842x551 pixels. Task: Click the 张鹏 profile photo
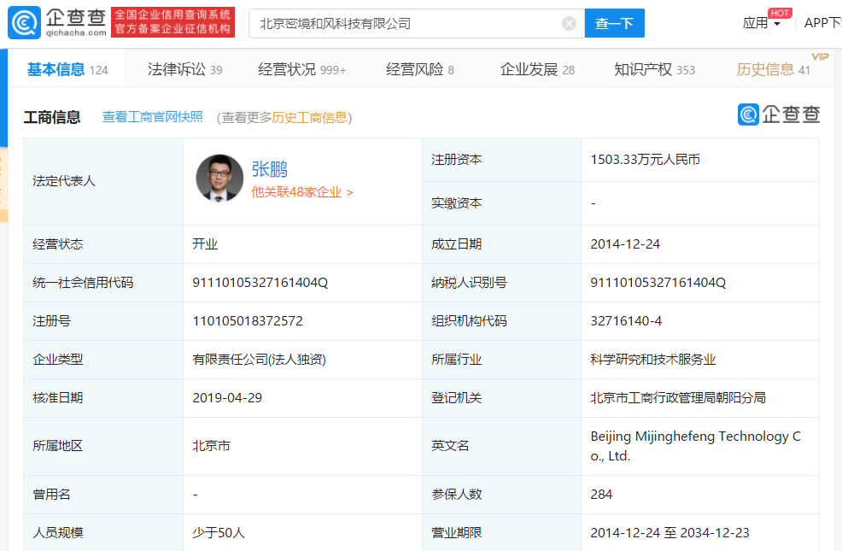(219, 179)
